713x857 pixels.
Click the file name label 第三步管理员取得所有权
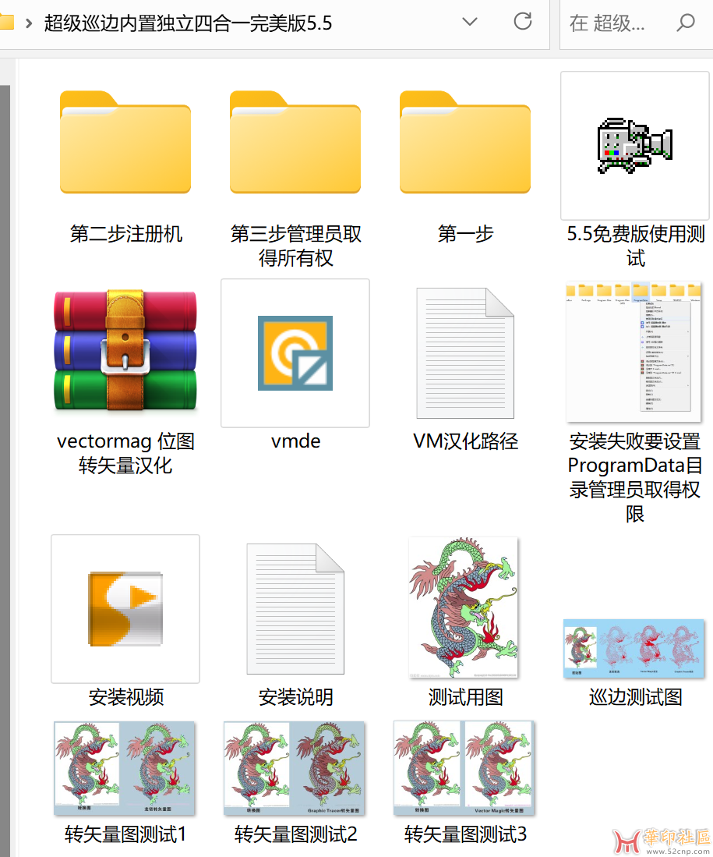[x=295, y=246]
